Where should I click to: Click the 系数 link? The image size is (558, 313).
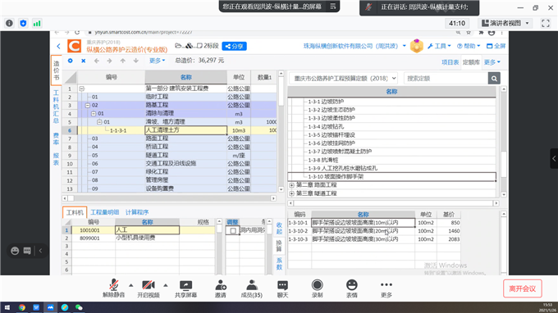click(x=279, y=264)
